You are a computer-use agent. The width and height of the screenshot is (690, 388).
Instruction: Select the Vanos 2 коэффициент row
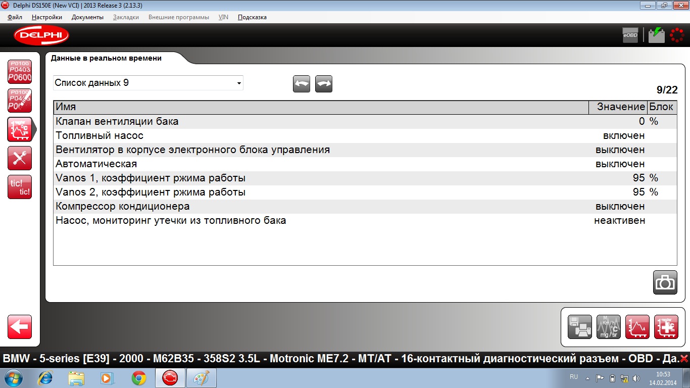point(365,192)
